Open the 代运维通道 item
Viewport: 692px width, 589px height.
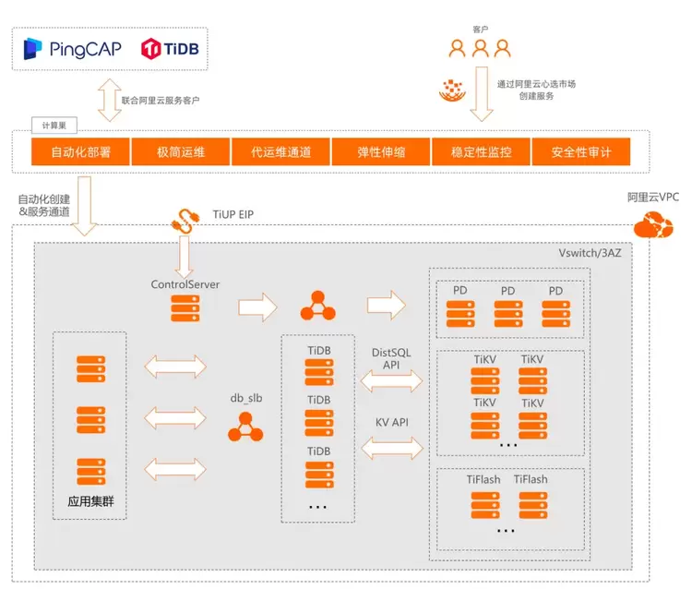pos(280,152)
